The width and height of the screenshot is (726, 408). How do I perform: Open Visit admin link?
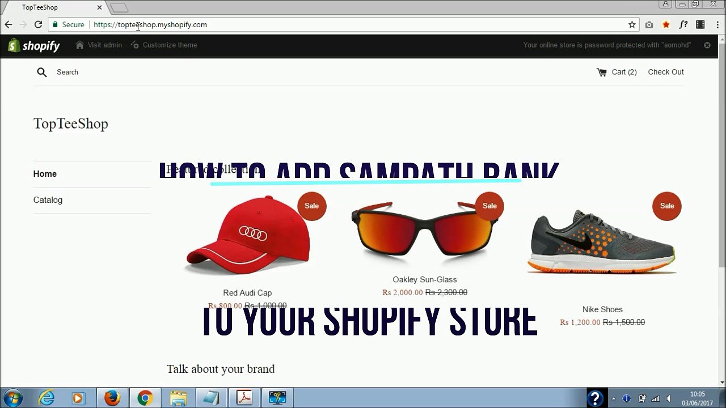99,45
